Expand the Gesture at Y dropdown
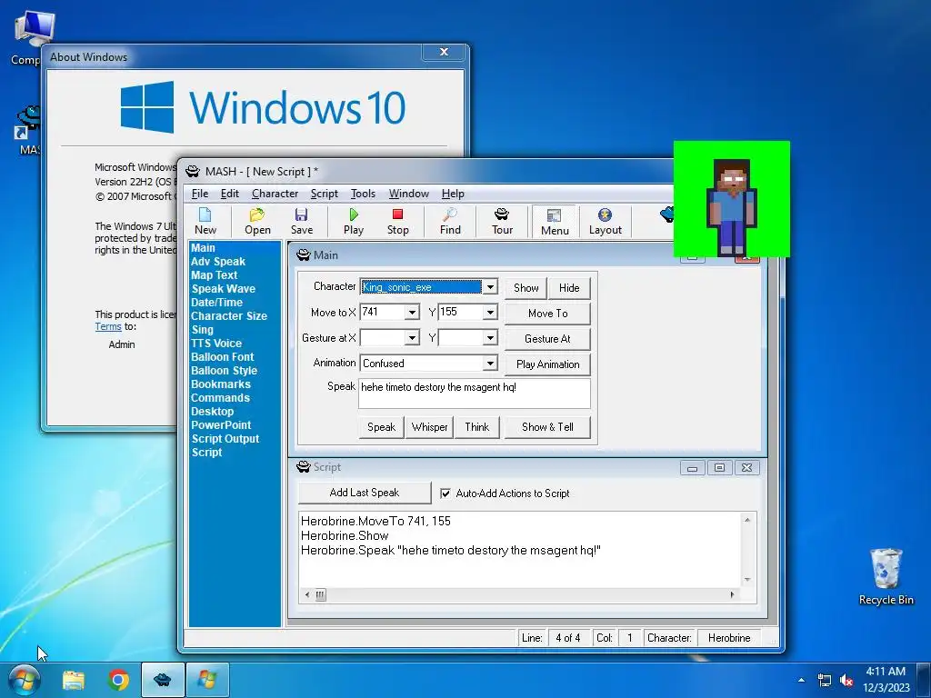Viewport: 931px width, 698px height. tap(490, 338)
